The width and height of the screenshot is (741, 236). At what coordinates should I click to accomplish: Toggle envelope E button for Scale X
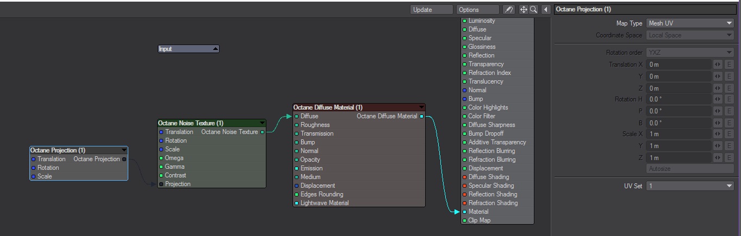coord(730,134)
